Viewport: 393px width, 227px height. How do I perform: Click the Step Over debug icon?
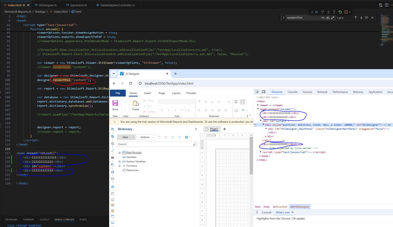322,12
